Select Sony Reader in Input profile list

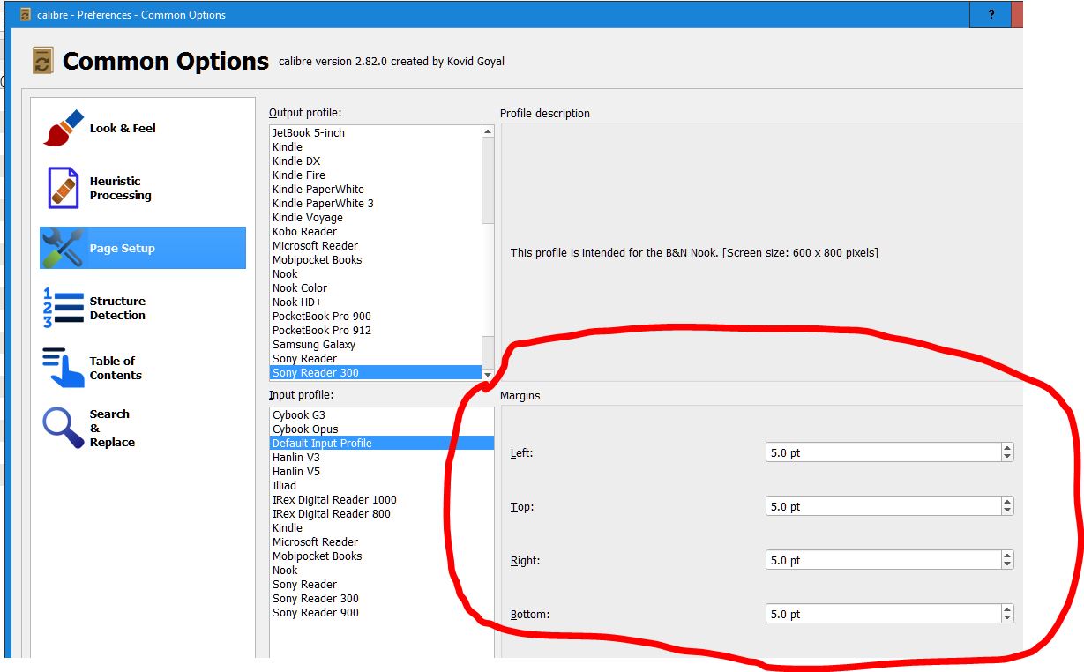pyautogui.click(x=381, y=584)
